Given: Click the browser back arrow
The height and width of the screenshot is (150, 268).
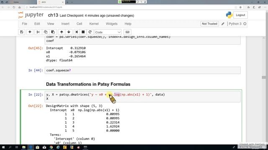Looking at the screenshot, I should click(3, 7).
